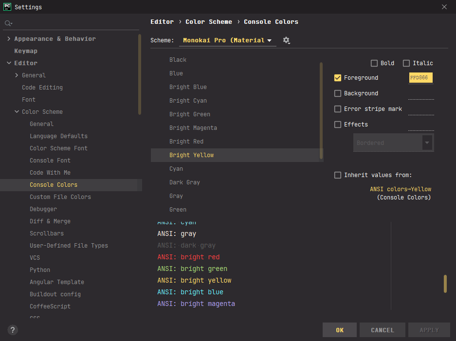Enable the Bold checkbox
This screenshot has height=341, width=456.
[374, 63]
